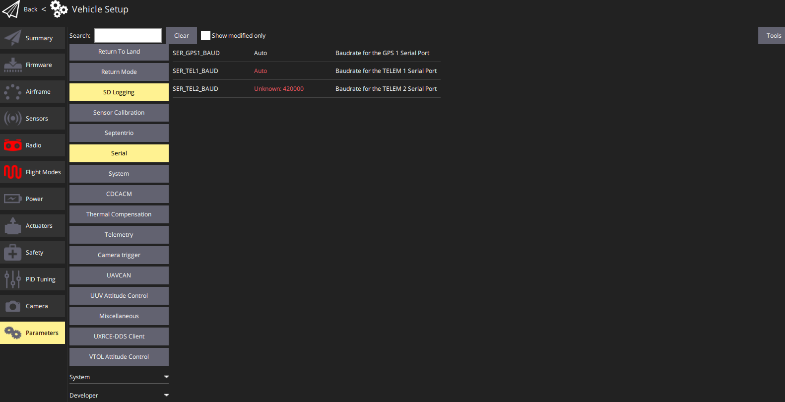Viewport: 785px width, 402px height.
Task: Select Miscellaneous parameter group
Action: click(119, 316)
